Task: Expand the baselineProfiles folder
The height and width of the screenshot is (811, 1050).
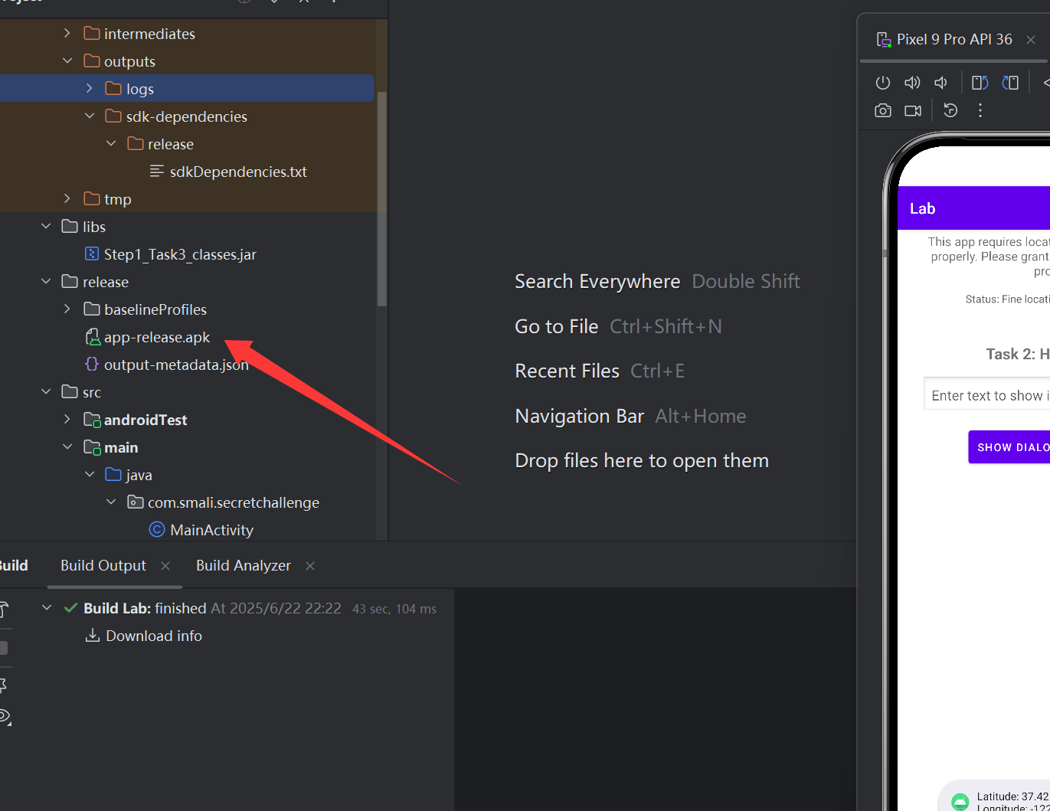Action: tap(67, 309)
